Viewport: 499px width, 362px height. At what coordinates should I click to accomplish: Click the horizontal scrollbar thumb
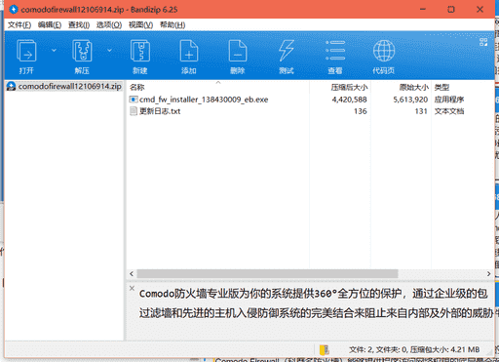click(267, 274)
